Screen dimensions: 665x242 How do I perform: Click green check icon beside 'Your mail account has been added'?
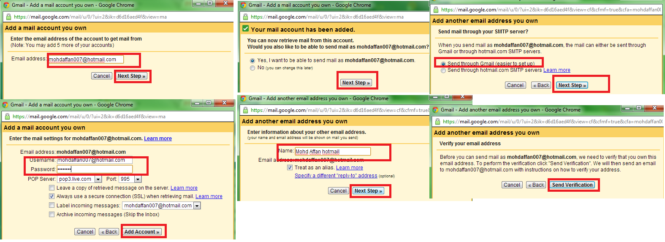(245, 29)
